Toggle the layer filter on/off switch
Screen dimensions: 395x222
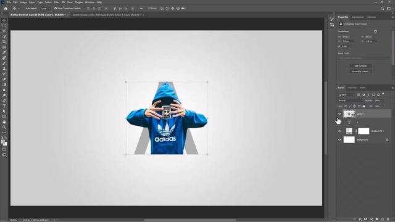click(x=383, y=94)
